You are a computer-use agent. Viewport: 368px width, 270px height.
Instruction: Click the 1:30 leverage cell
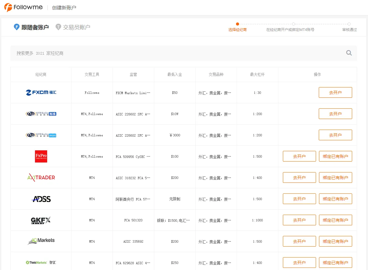pos(257,93)
